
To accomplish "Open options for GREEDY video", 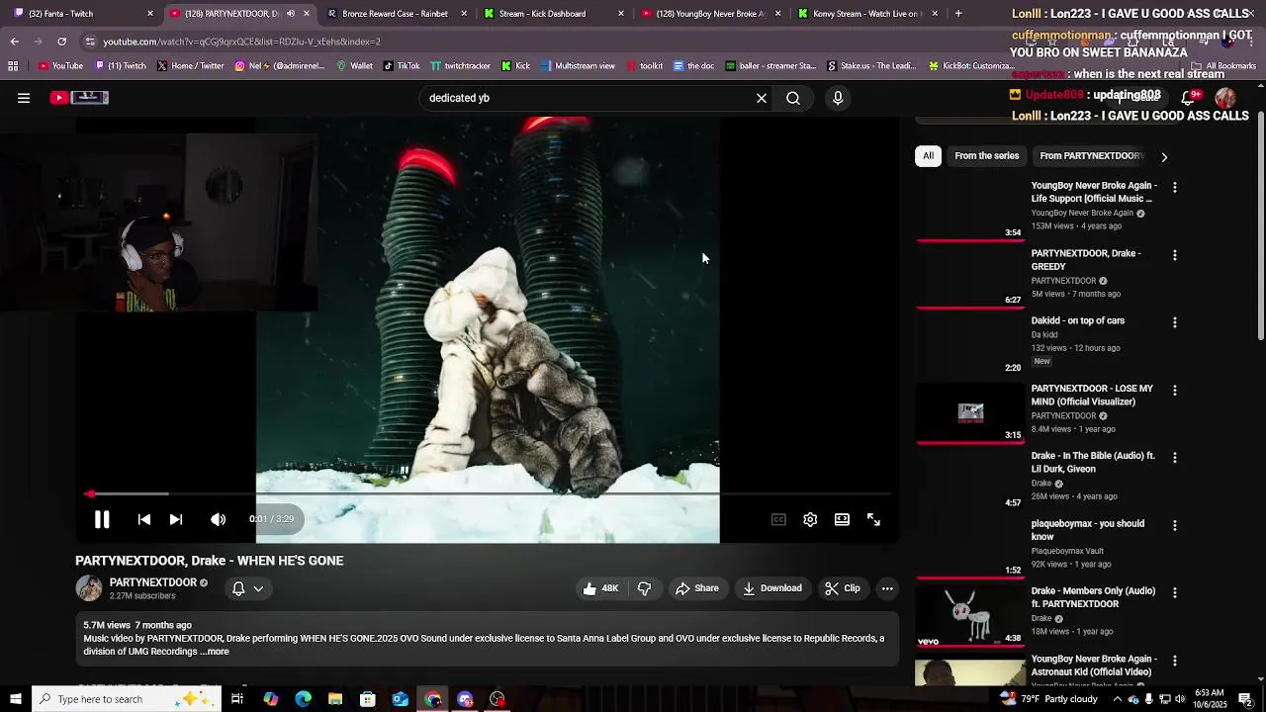I will [1175, 255].
